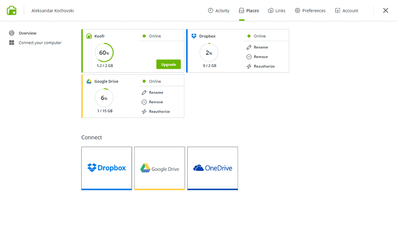Click the Koofr 60% usage ring
Image resolution: width=397 pixels, height=247 pixels.
coord(104,52)
